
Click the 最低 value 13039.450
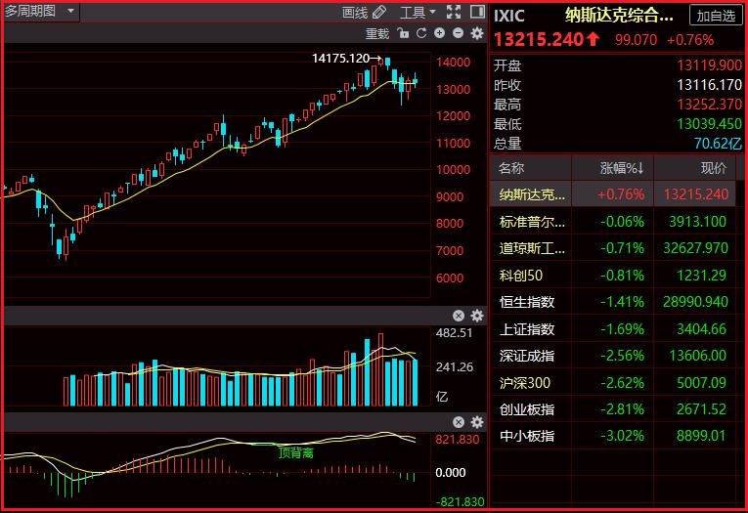[x=709, y=124]
